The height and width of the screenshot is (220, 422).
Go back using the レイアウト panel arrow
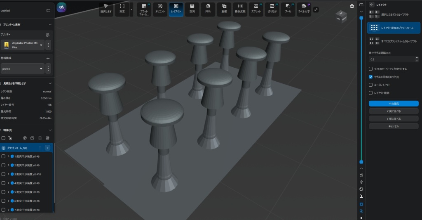(371, 5)
